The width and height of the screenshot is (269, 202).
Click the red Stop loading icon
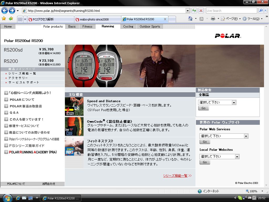(201, 11)
